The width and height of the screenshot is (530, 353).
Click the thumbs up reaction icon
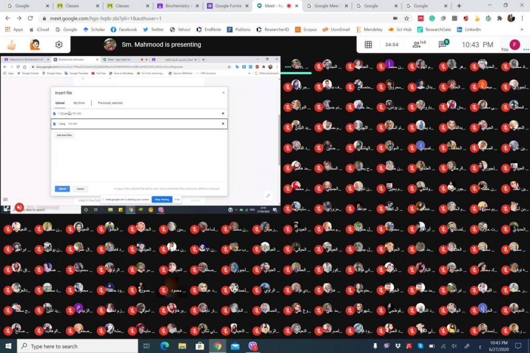click(11, 45)
